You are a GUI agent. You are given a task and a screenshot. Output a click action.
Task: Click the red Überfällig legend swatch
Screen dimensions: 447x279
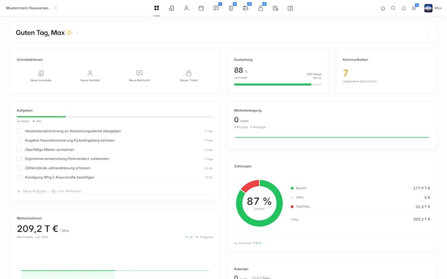point(292,206)
